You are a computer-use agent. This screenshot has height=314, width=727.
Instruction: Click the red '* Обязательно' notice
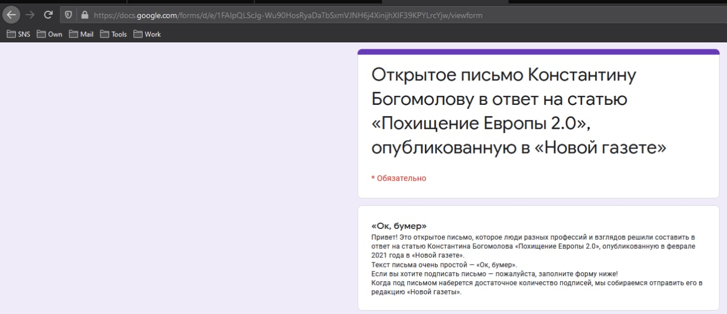point(399,178)
